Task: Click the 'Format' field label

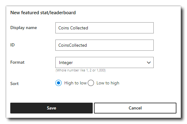Action: pos(17,62)
